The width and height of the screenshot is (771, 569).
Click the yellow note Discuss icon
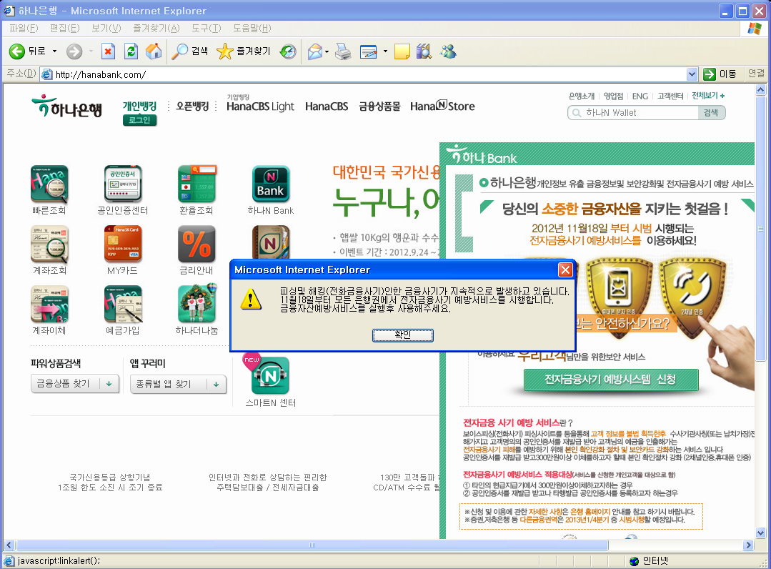[402, 51]
